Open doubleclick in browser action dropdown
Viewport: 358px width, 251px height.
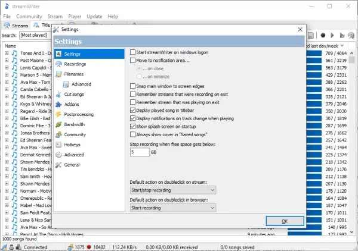173,208
